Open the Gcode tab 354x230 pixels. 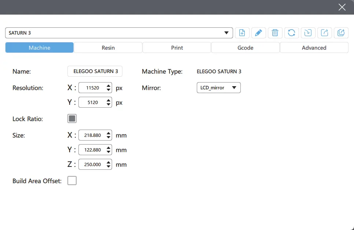coord(246,48)
